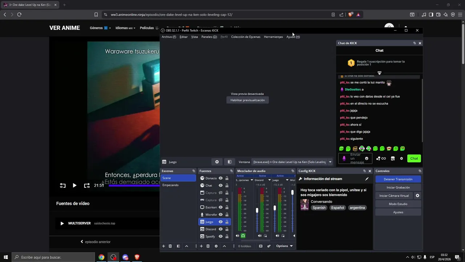This screenshot has width=465, height=262.
Task: Edit stream information with pencil icon
Action: pyautogui.click(x=367, y=179)
